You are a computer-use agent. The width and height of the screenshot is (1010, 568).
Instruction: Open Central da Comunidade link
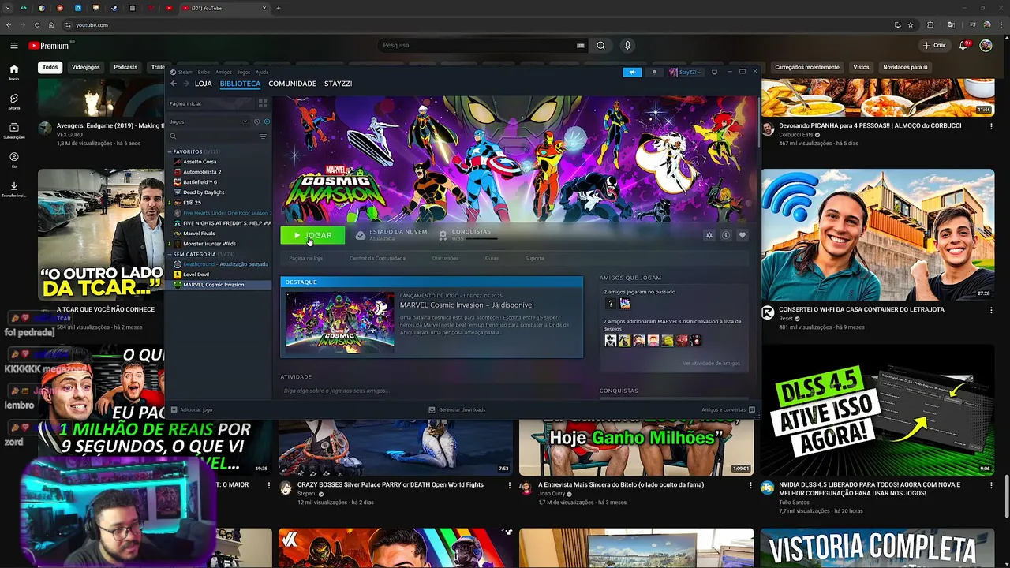[377, 258]
